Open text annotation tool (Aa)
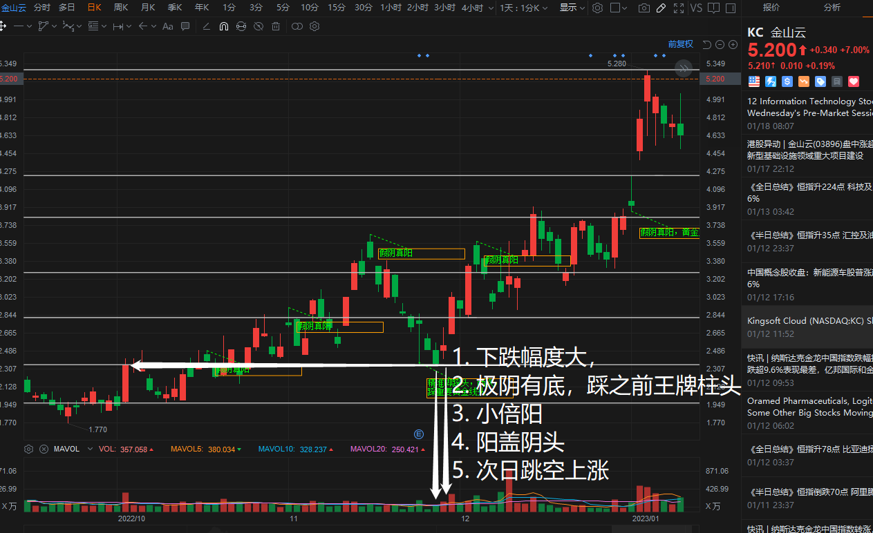Image resolution: width=873 pixels, height=533 pixels. (x=167, y=26)
